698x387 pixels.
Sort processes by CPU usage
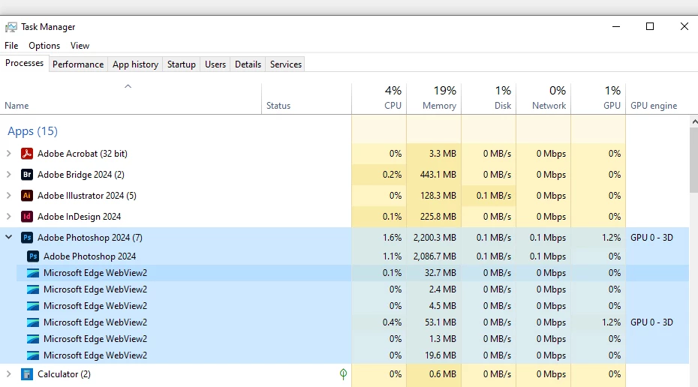379,99
